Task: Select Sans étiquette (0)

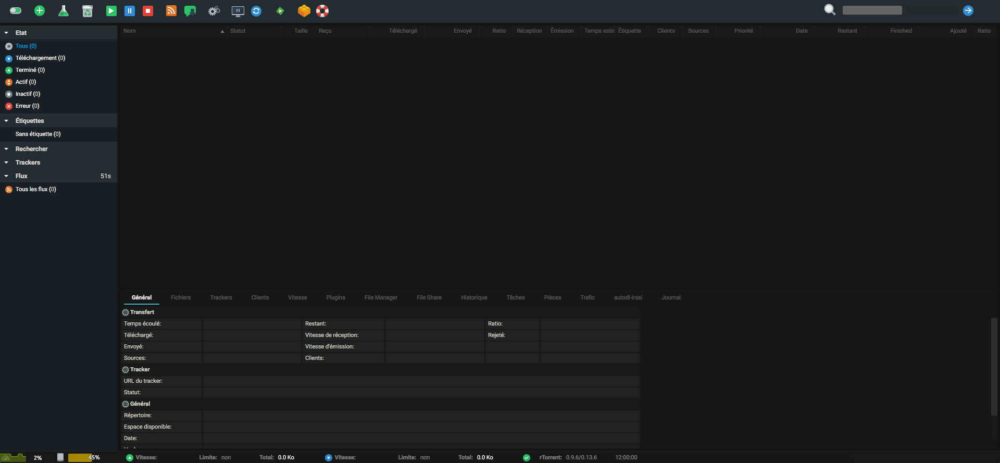Action: click(x=38, y=134)
